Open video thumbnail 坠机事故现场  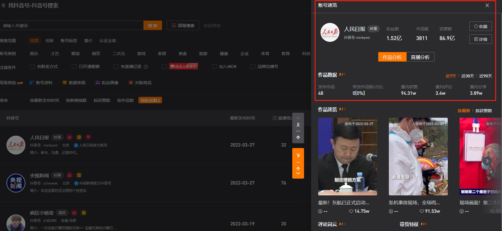pos(418,157)
